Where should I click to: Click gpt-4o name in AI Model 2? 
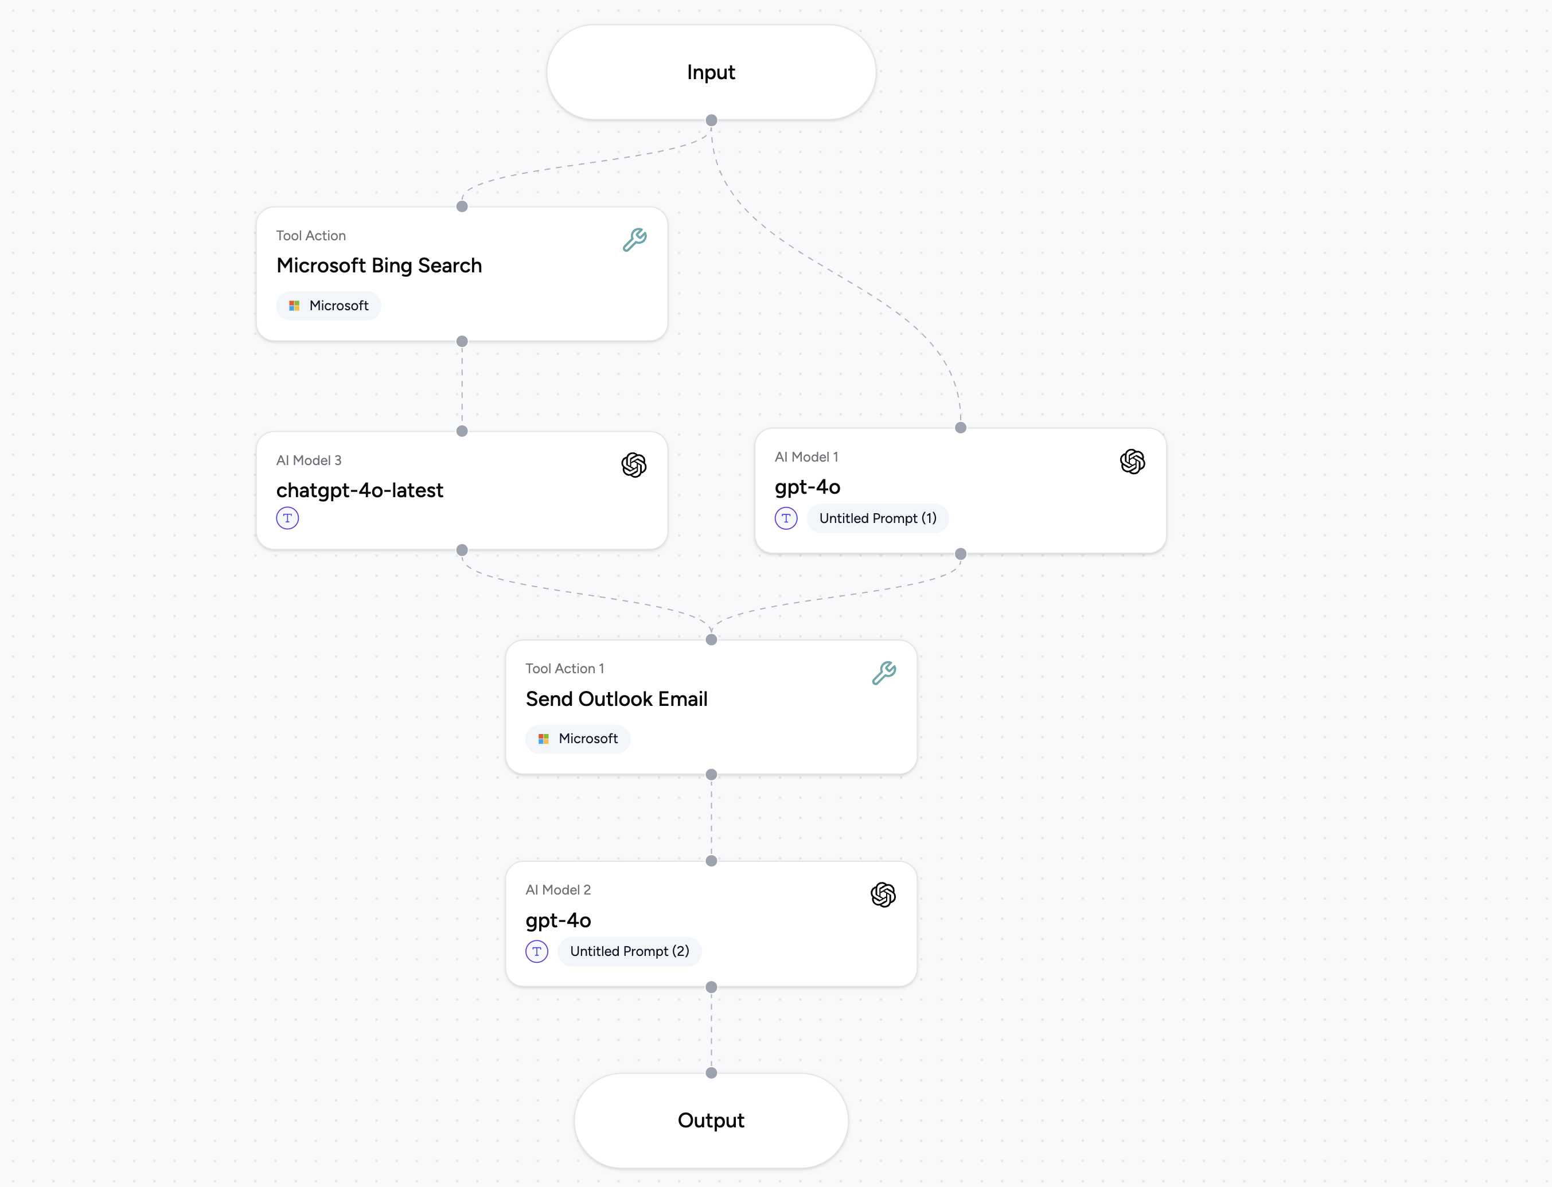[x=558, y=920]
